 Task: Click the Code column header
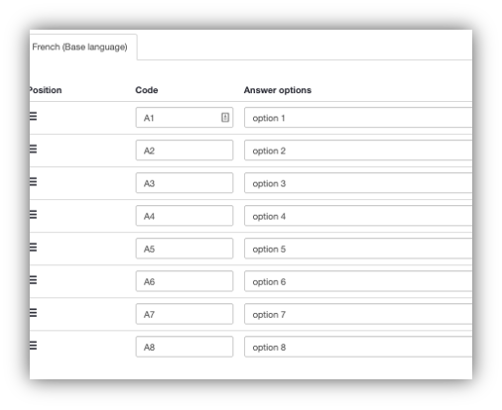(147, 90)
